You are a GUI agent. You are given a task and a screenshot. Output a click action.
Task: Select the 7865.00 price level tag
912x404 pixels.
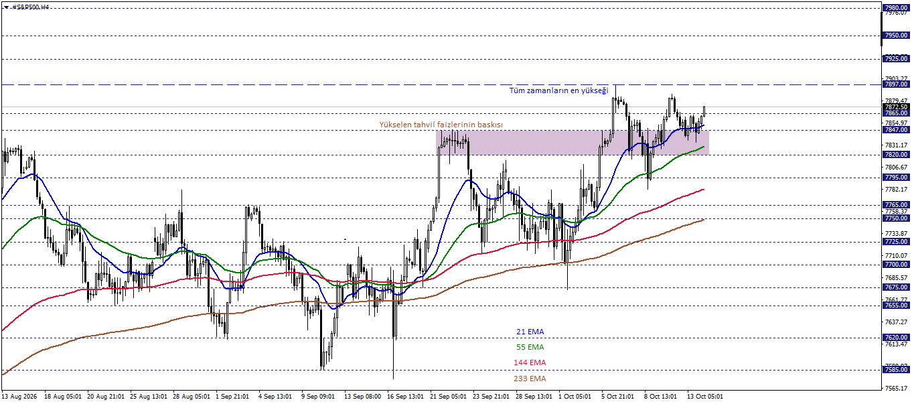[x=896, y=113]
